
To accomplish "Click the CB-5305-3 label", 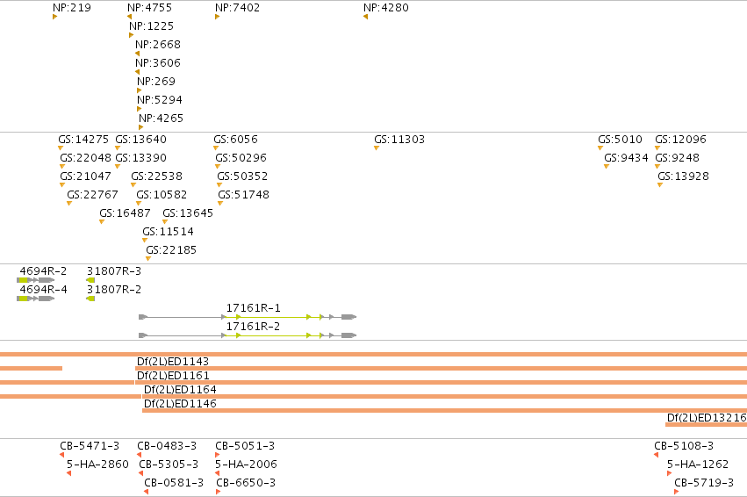I will click(169, 465).
